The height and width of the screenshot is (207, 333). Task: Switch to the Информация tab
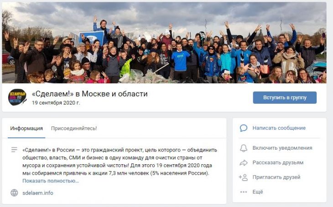[x=26, y=128]
